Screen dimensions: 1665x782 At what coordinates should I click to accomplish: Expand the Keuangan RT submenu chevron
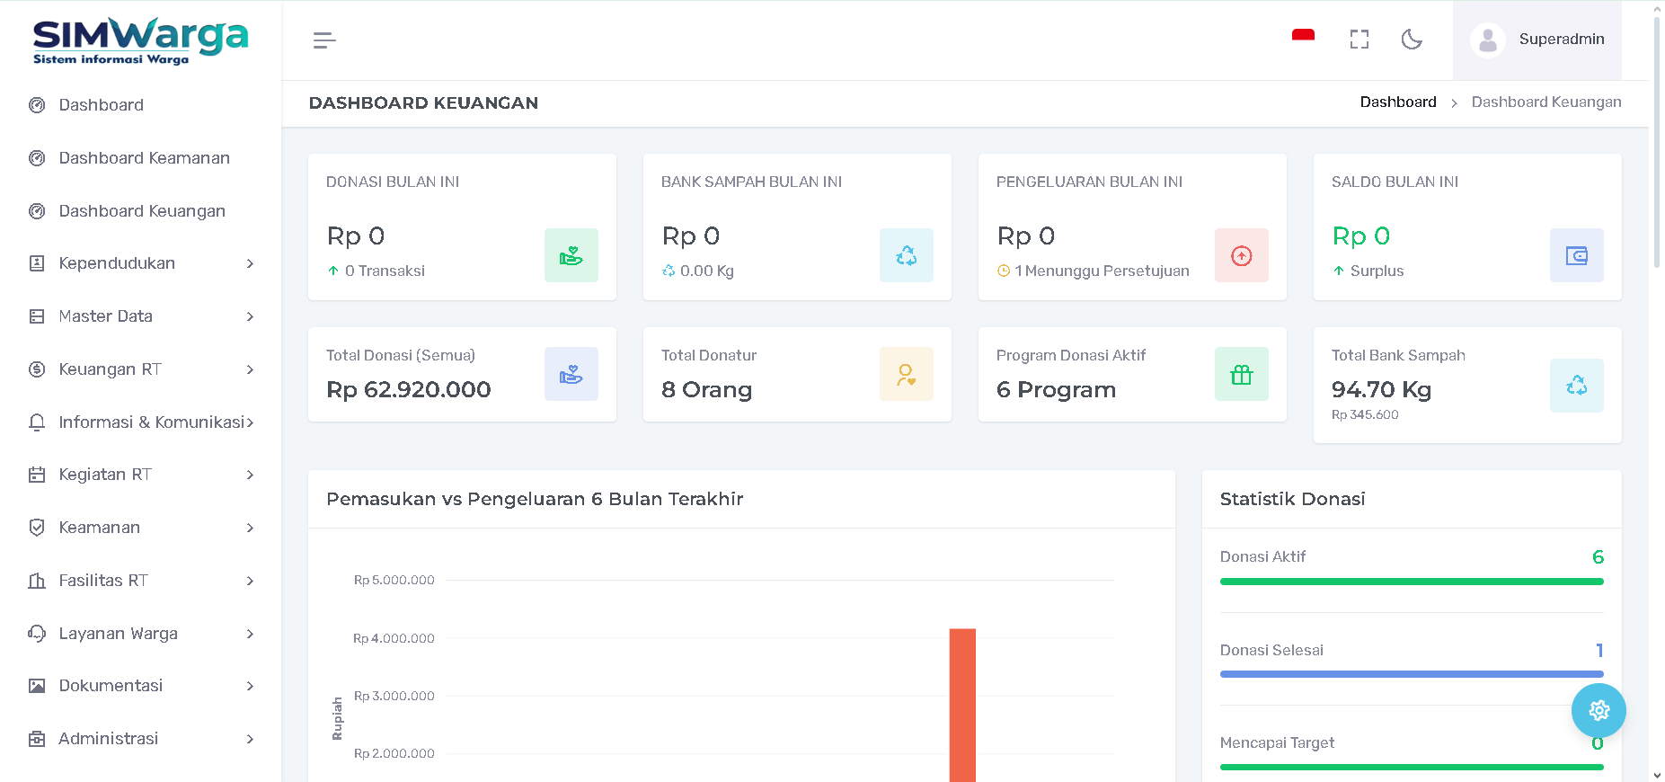[x=250, y=369]
